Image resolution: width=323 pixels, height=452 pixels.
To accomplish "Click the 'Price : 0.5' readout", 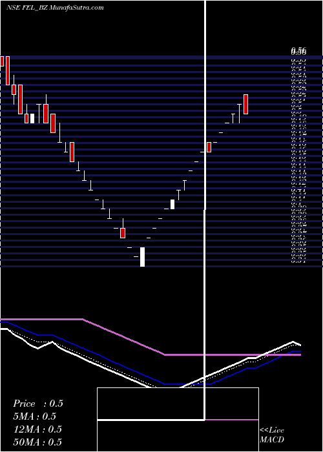I will tap(37, 404).
